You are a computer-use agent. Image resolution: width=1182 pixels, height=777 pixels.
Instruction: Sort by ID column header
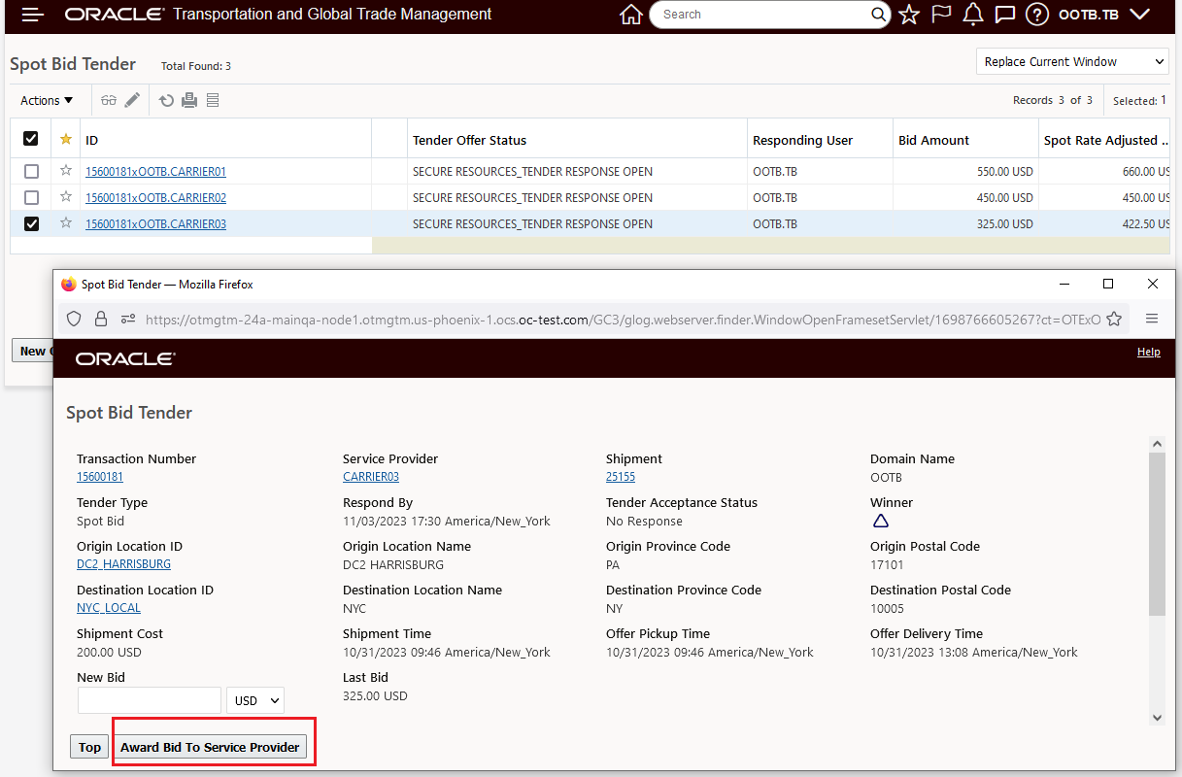point(92,140)
